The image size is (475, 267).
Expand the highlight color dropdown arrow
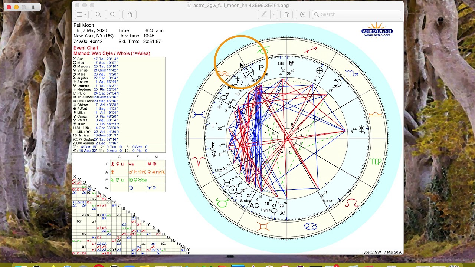(274, 14)
